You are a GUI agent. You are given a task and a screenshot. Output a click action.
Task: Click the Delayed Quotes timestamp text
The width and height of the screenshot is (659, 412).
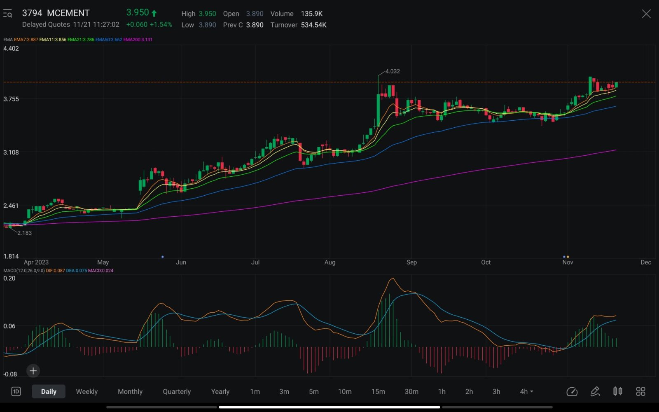tap(70, 24)
